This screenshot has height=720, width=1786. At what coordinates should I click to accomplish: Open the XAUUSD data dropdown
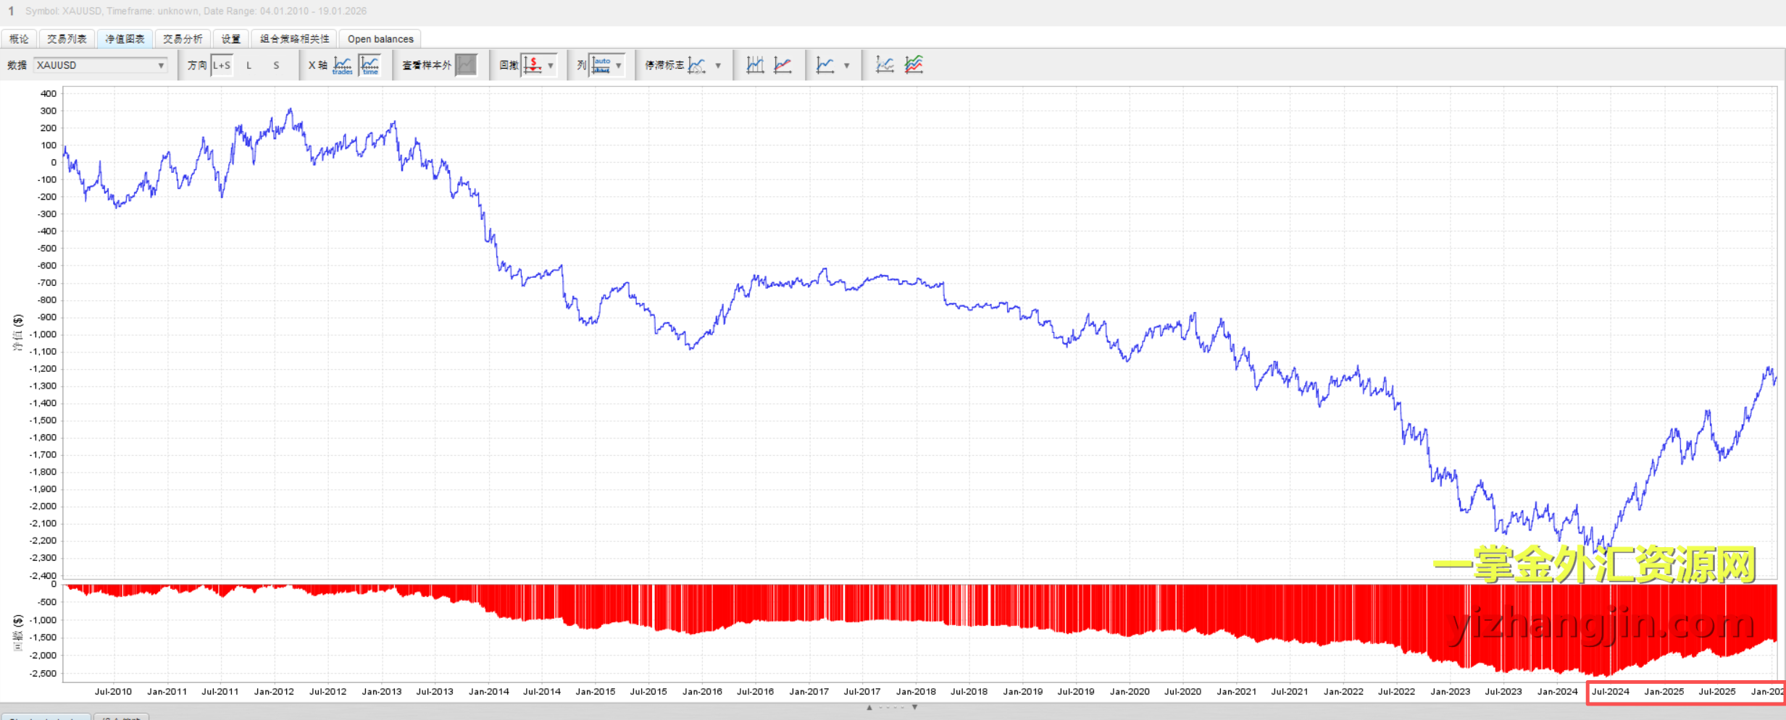click(x=100, y=65)
